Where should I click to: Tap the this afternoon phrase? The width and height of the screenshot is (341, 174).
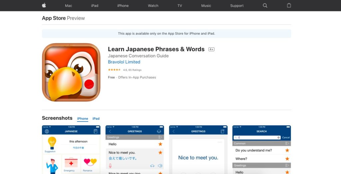(78, 141)
